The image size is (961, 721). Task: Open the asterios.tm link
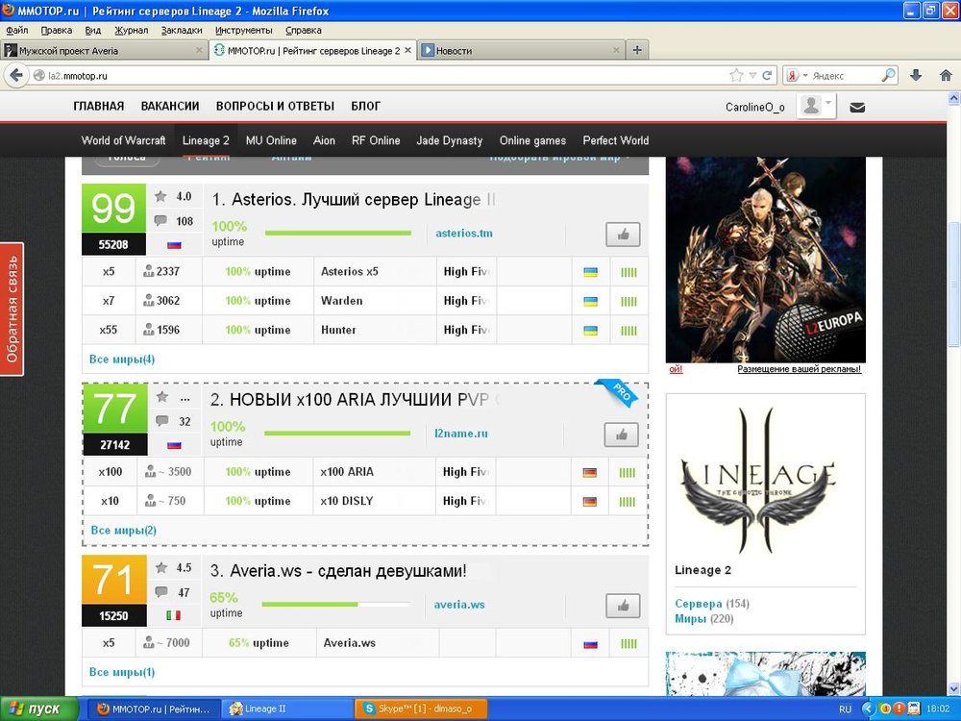point(463,233)
